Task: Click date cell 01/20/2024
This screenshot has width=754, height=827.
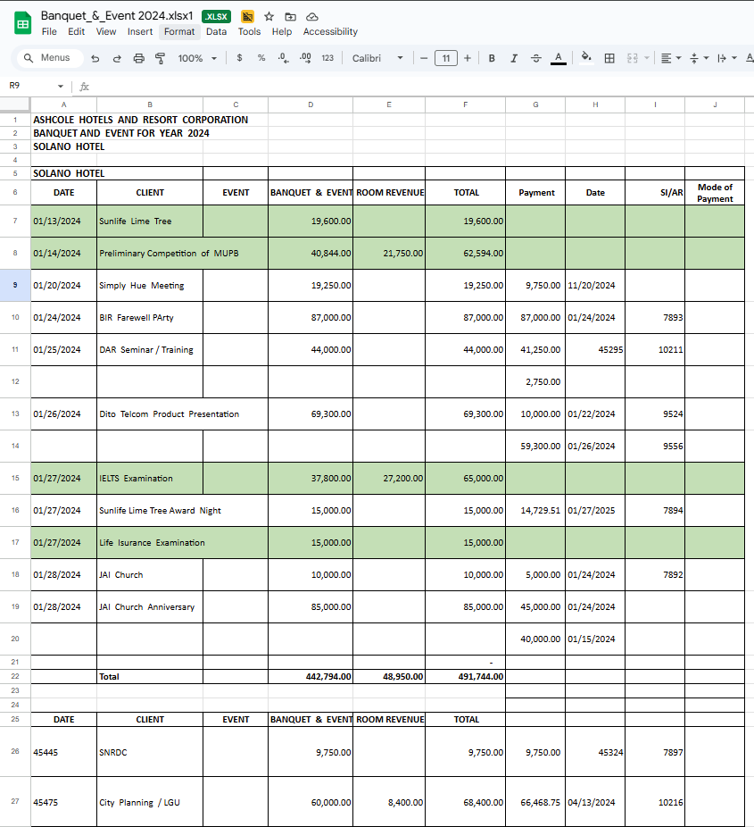Action: pos(63,285)
